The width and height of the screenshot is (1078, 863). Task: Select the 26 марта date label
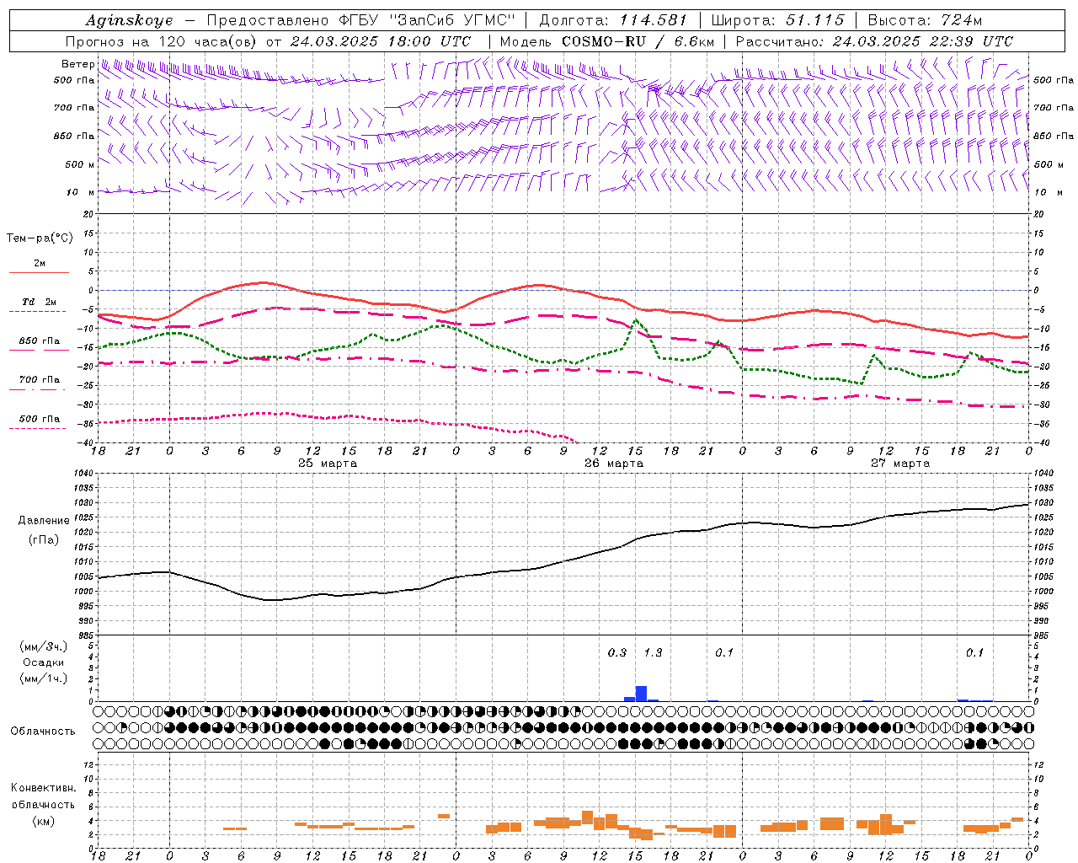[x=614, y=464]
